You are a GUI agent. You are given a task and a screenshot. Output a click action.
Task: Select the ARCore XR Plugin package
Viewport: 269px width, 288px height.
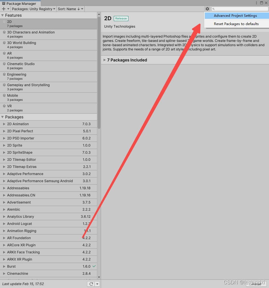pyautogui.click(x=48, y=245)
